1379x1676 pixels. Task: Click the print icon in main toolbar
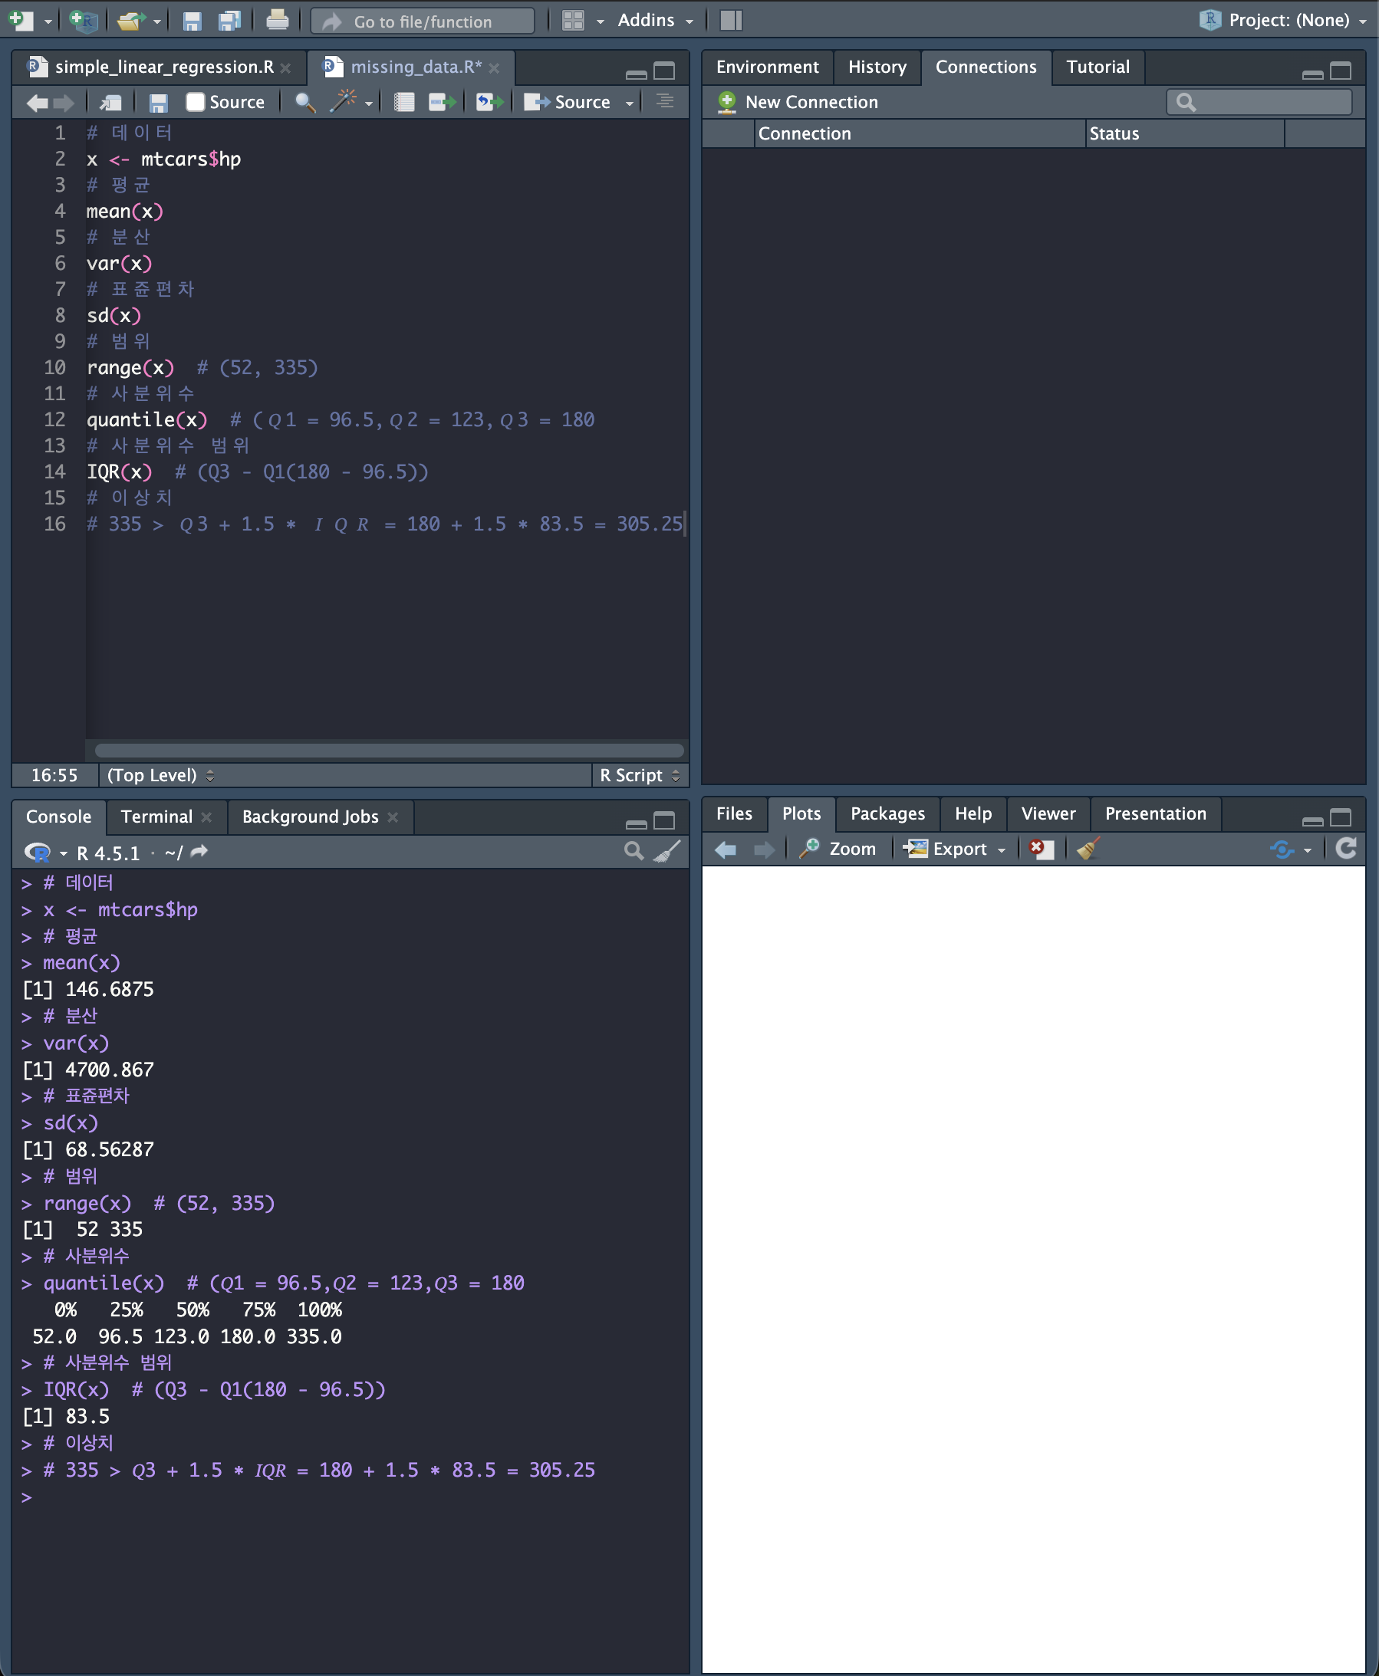tap(276, 21)
